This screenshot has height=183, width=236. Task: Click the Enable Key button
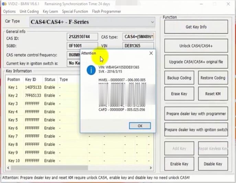(179, 164)
